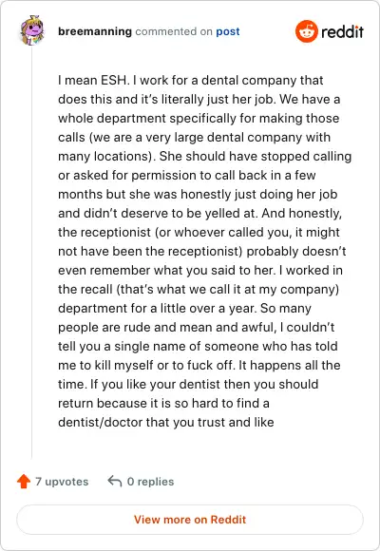Upvote using the orange arrow icon
The image size is (380, 551).
tap(24, 481)
